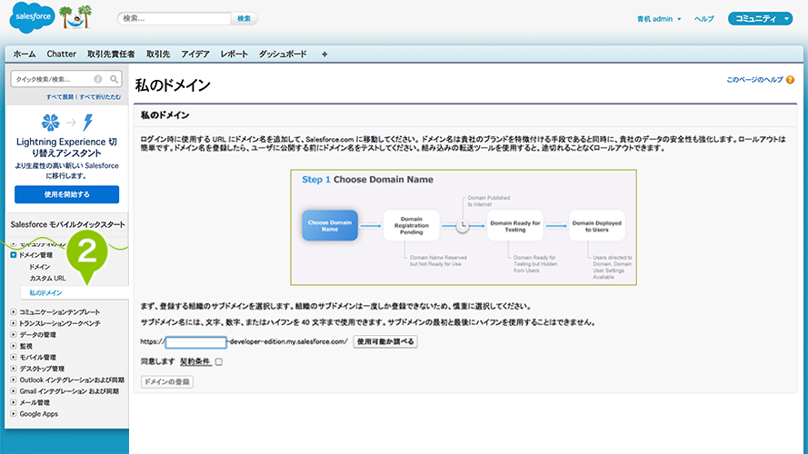Click the Domain Ready for Testing box
Viewport: 808px width, 454px height.
514,225
